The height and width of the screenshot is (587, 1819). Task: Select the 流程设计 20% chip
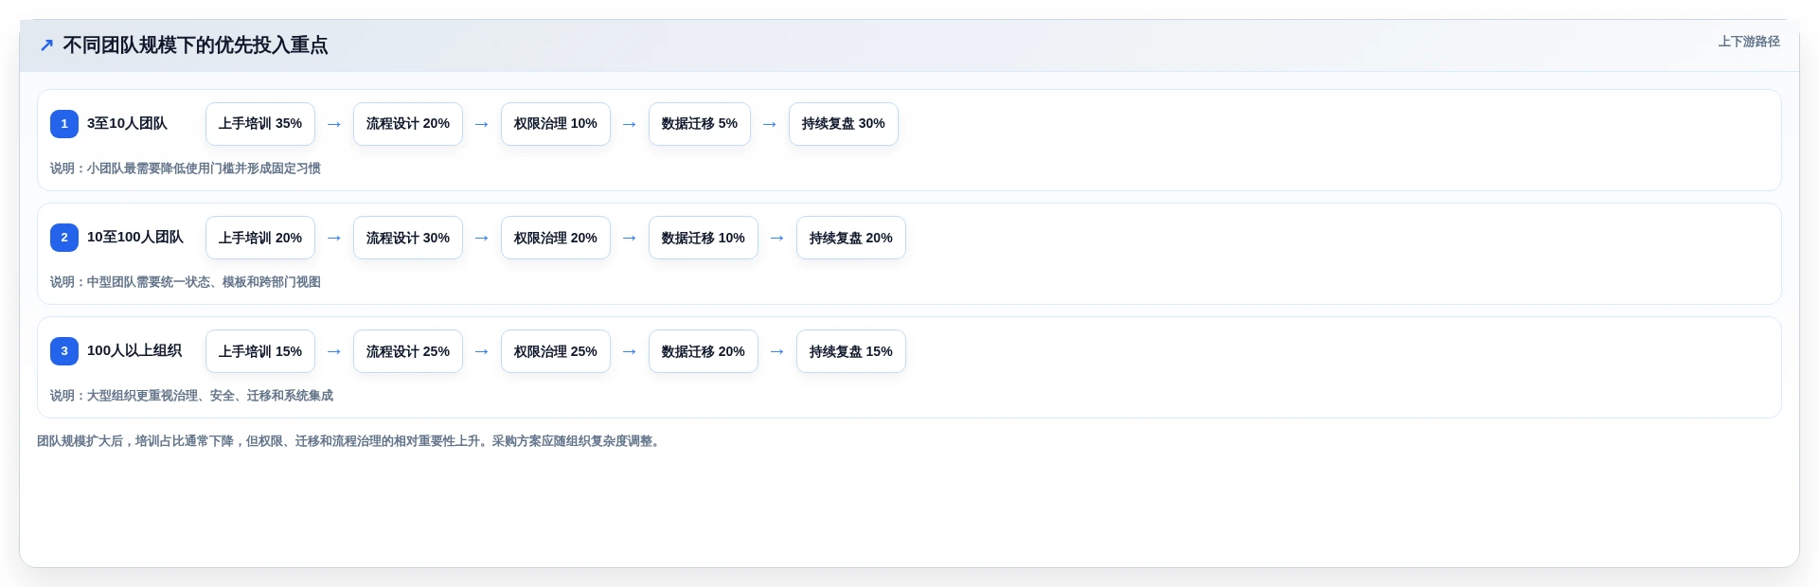click(408, 124)
